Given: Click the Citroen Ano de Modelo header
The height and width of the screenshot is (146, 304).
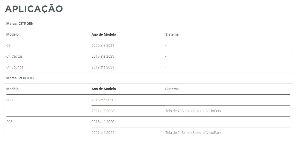Looking at the screenshot, I should point(104,35).
